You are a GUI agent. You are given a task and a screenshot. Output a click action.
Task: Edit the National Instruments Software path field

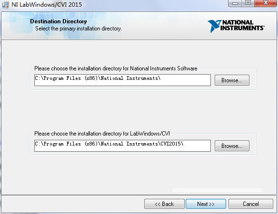pyautogui.click(x=122, y=80)
